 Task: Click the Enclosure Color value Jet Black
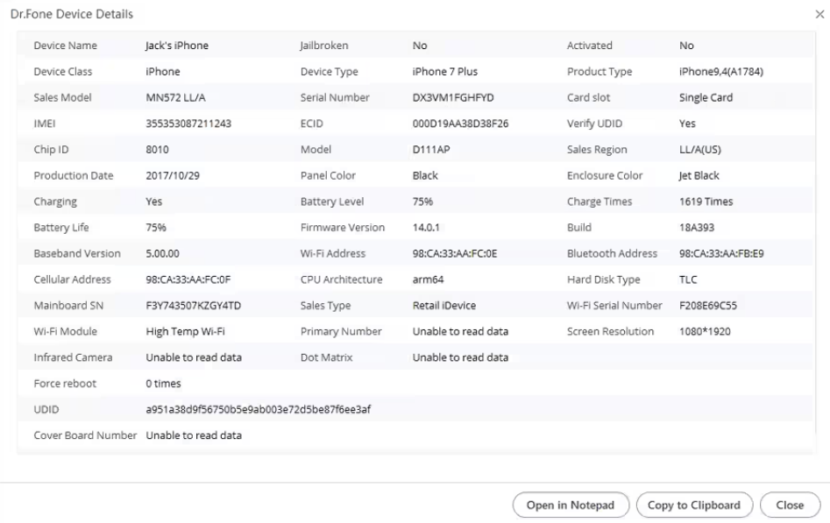(x=699, y=175)
